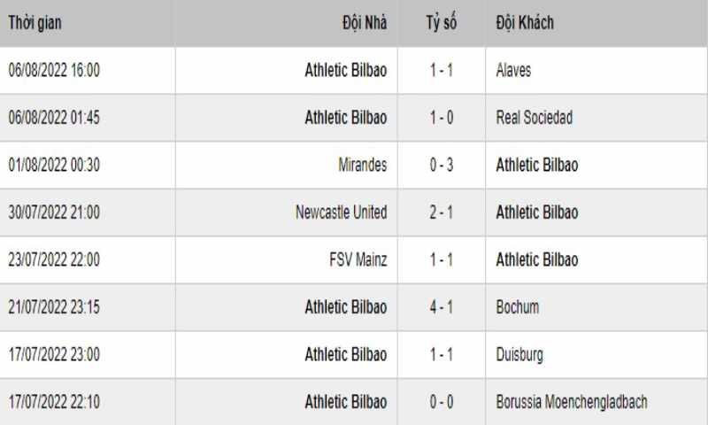Click the Đội Nhà column header

click(365, 23)
